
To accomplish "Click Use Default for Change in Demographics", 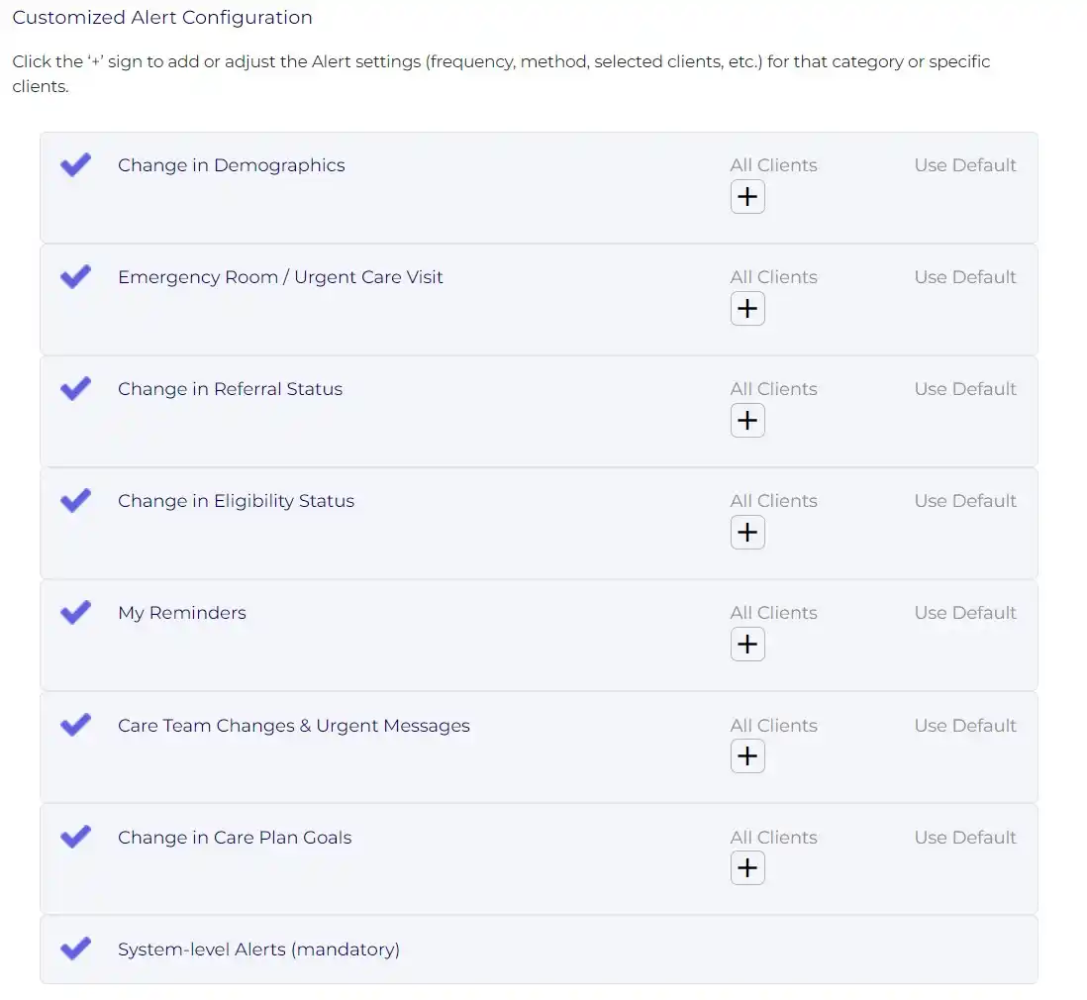I will (x=965, y=165).
